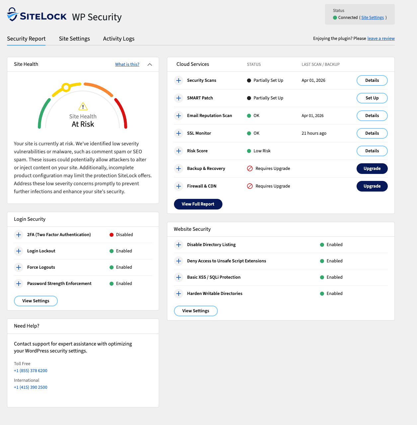Click the plus icon beside Harden Writable Directories
This screenshot has width=417, height=425.
point(179,294)
